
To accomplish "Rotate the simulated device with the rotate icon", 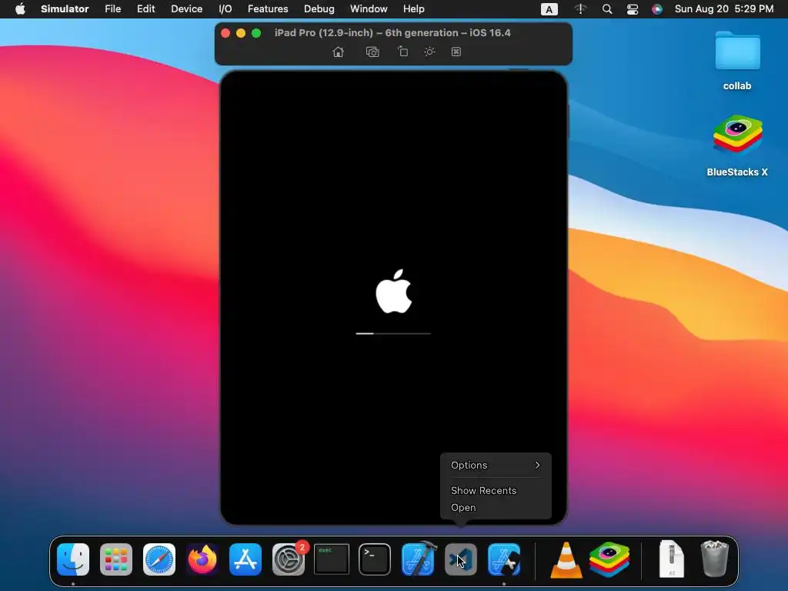I will click(x=403, y=52).
